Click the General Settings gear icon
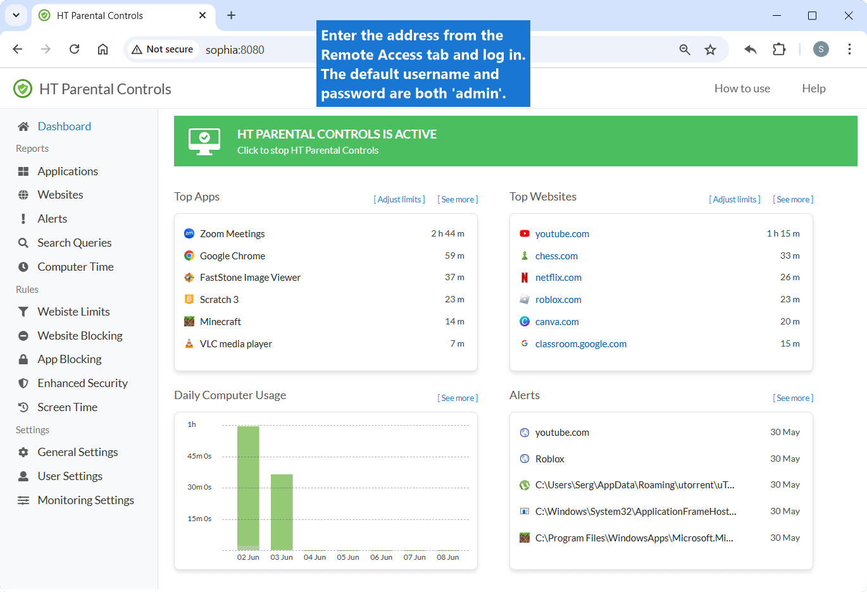Screen dimensions: 867x592 (x=23, y=452)
